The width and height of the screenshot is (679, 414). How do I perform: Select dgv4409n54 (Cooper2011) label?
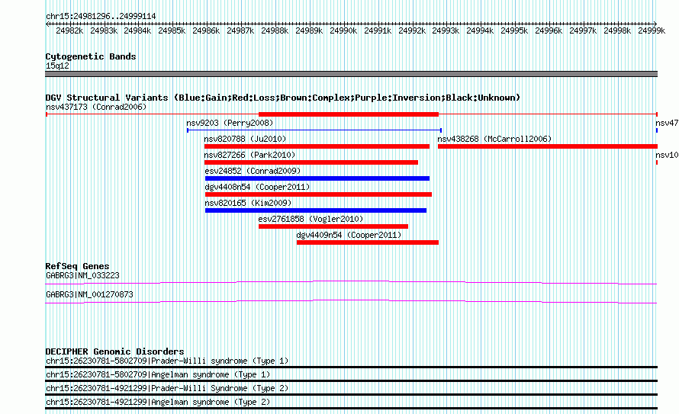coord(349,235)
